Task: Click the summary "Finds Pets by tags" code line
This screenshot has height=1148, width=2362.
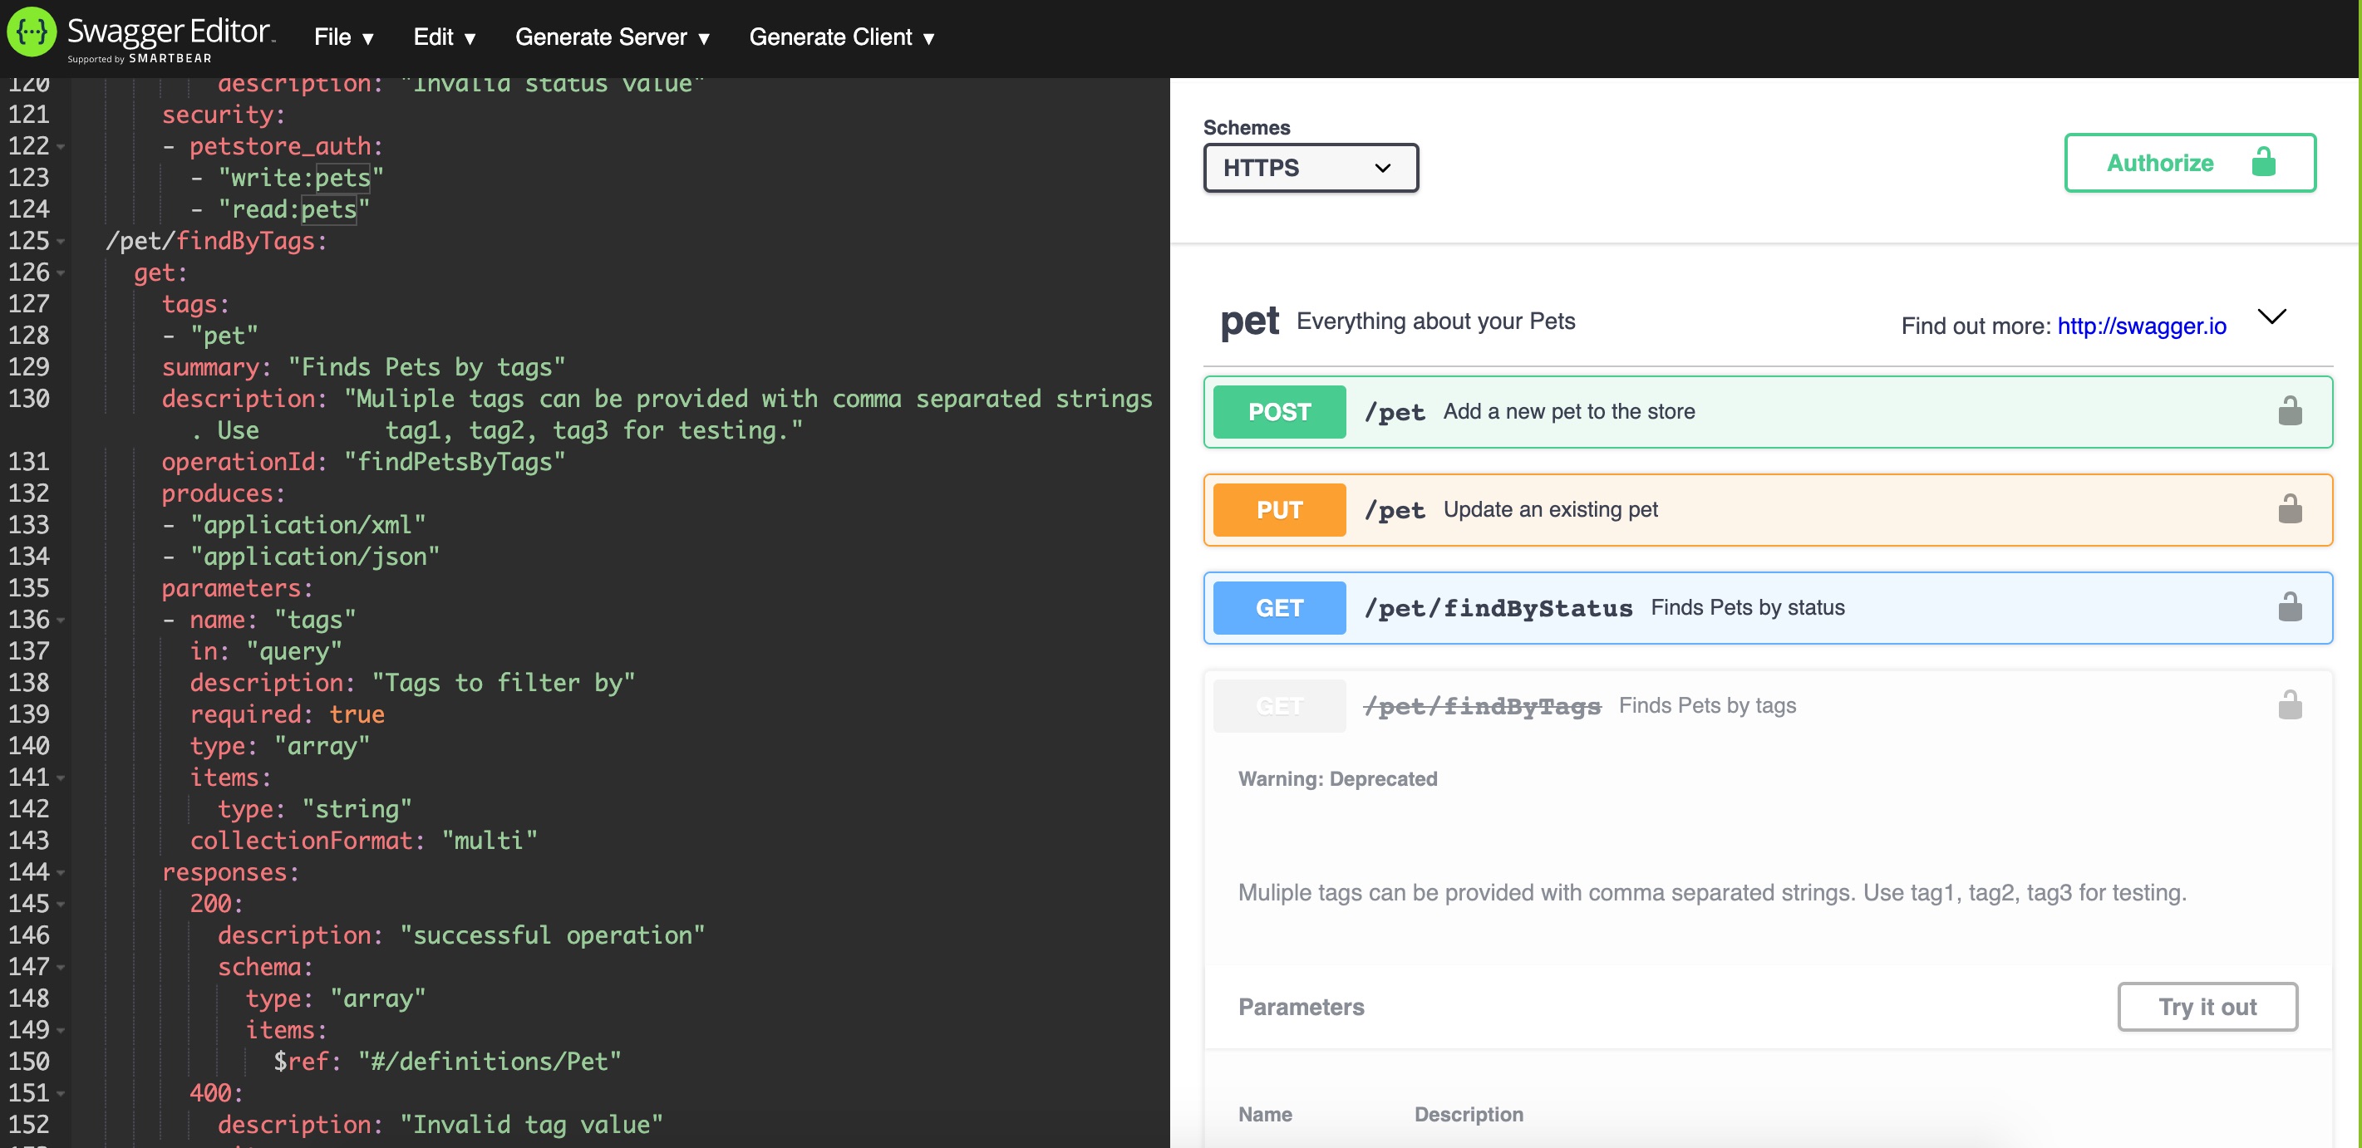Action: click(363, 367)
